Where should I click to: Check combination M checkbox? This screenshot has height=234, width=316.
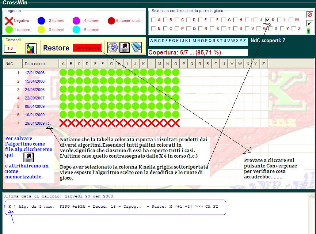[291, 20]
